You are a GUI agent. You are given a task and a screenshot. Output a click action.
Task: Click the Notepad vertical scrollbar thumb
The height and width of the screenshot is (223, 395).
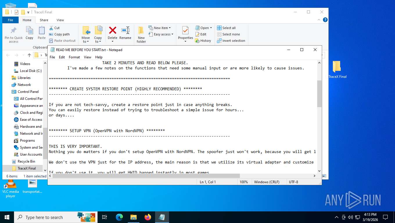tap(319, 94)
